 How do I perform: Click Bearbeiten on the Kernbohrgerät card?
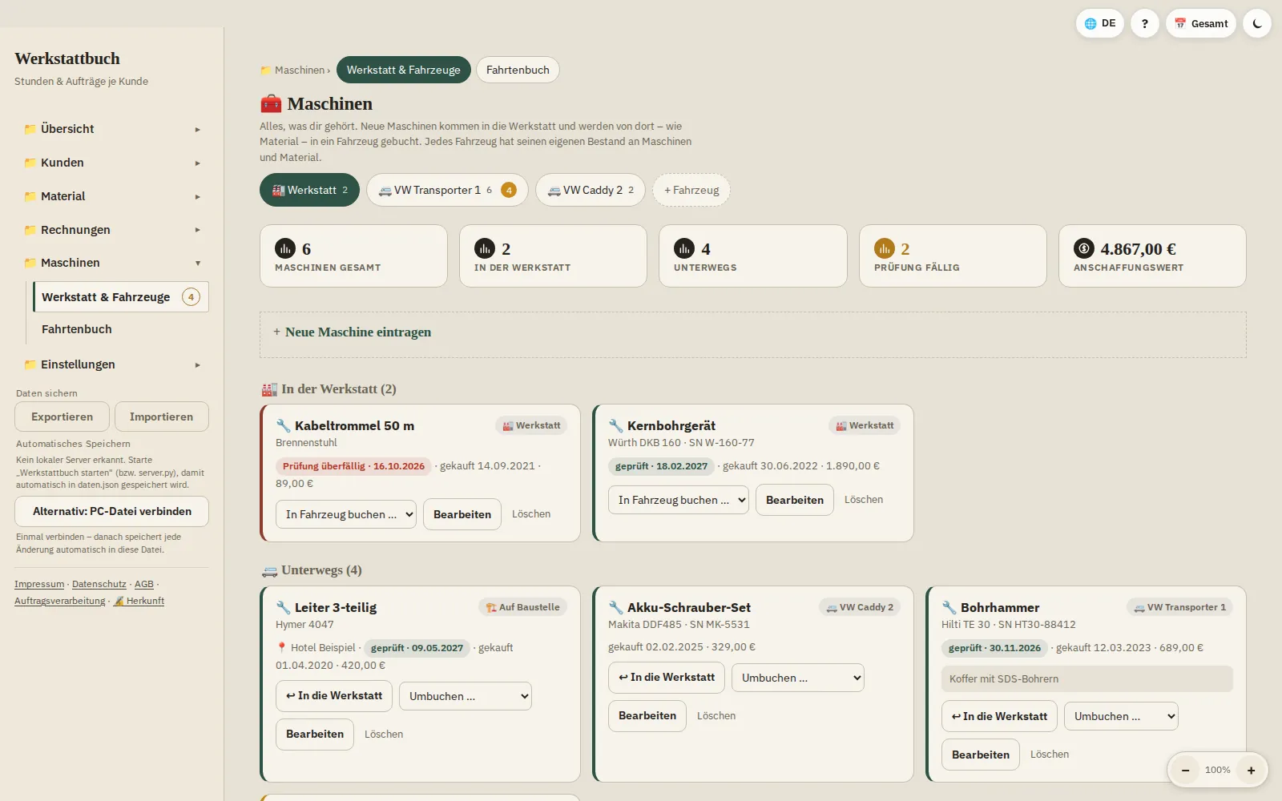[x=795, y=500]
